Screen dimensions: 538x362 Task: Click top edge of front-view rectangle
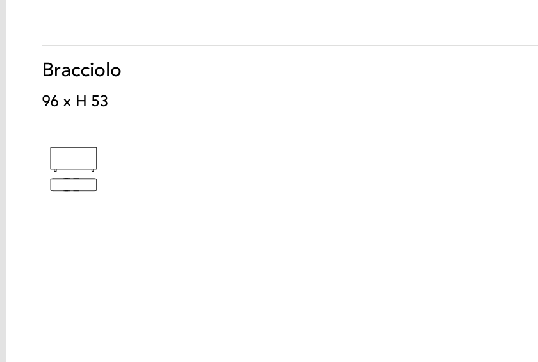[74, 147]
